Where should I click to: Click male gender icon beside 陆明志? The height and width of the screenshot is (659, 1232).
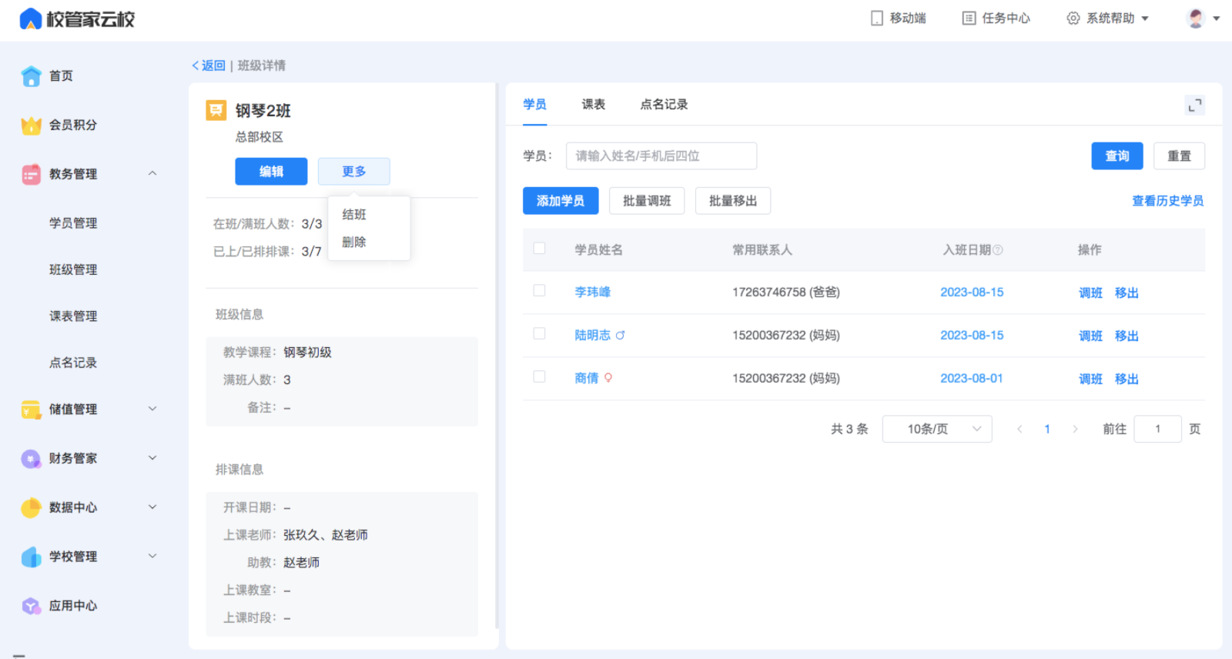click(621, 335)
